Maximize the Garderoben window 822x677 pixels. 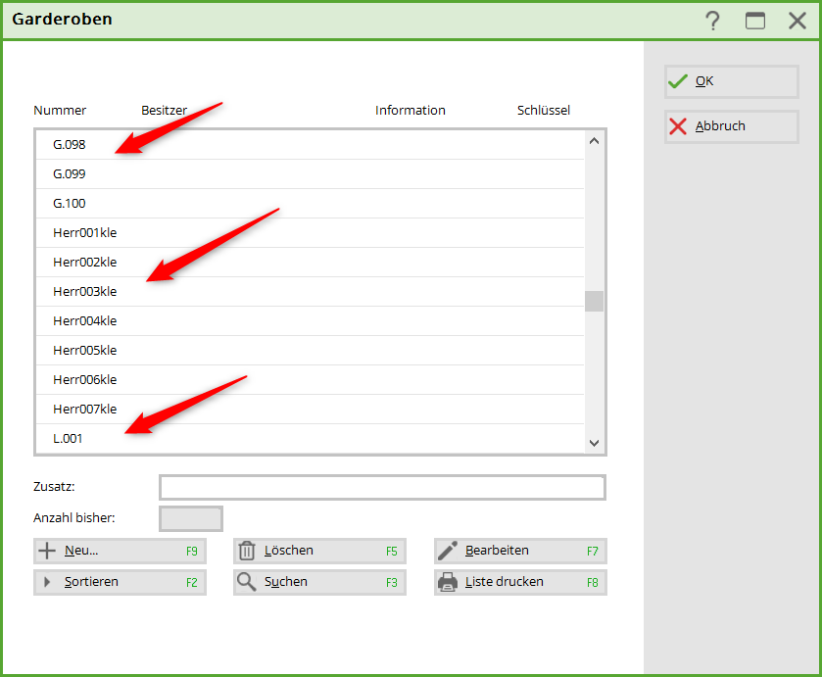click(755, 21)
